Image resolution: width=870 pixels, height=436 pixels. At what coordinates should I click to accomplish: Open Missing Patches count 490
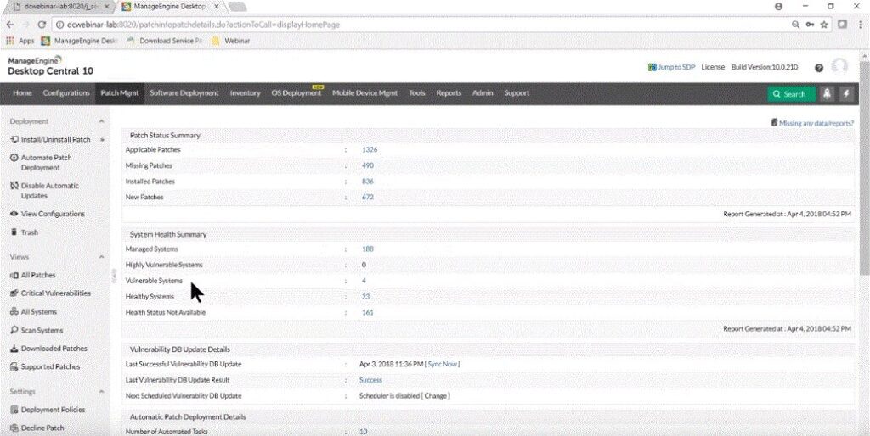tap(367, 165)
